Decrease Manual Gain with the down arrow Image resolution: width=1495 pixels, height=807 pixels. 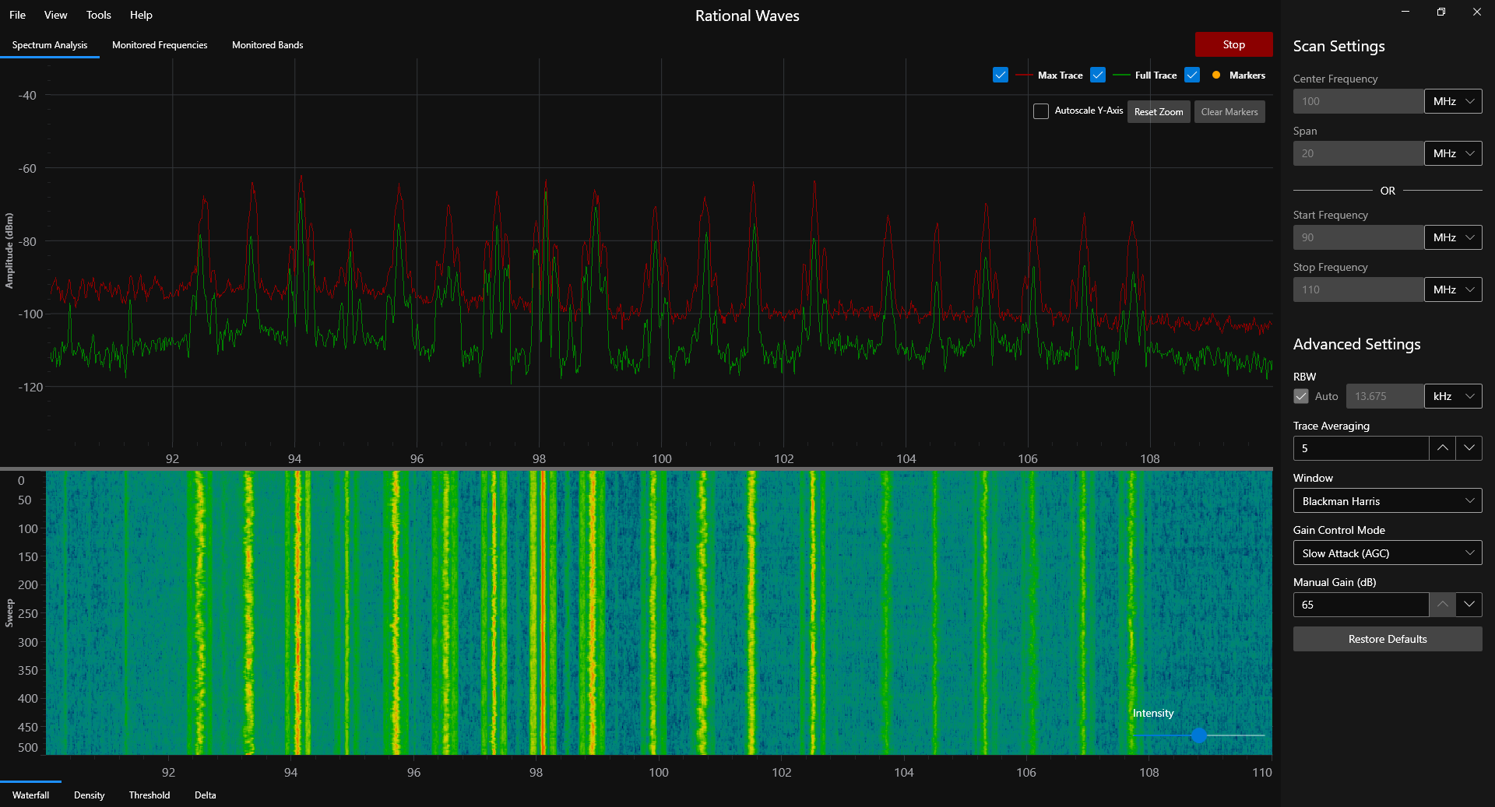click(1470, 605)
